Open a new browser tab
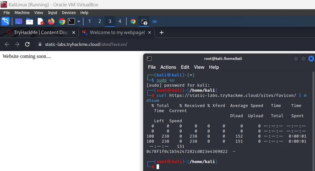 [x=162, y=32]
